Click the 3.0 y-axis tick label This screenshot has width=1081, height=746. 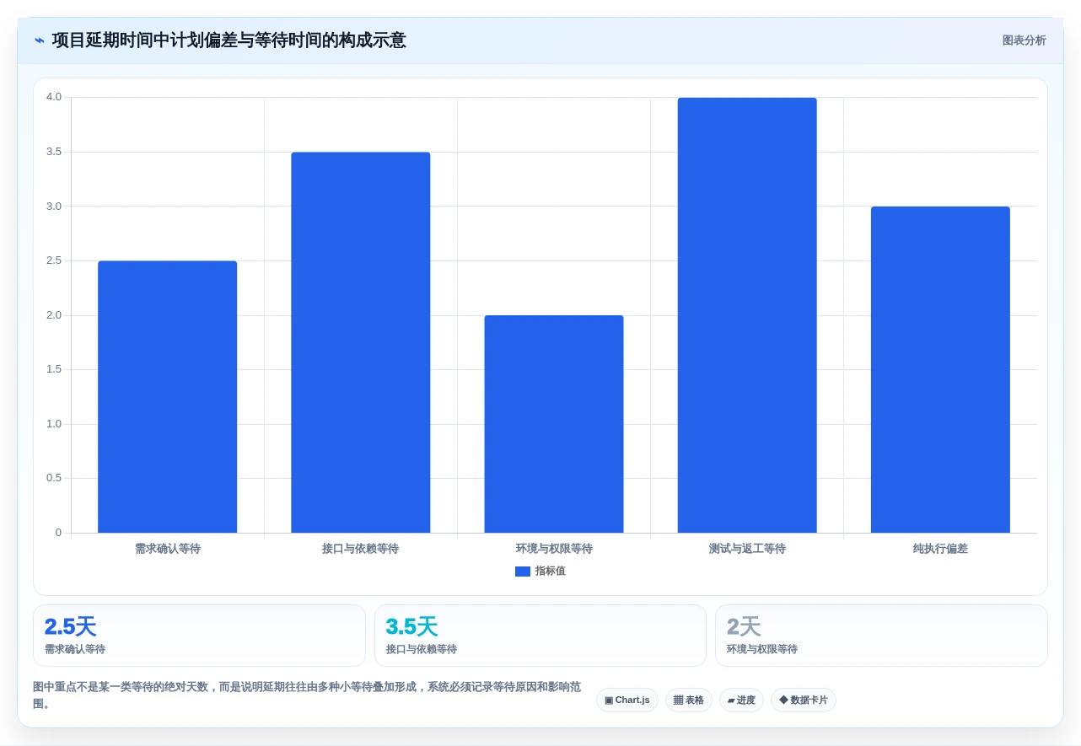54,207
